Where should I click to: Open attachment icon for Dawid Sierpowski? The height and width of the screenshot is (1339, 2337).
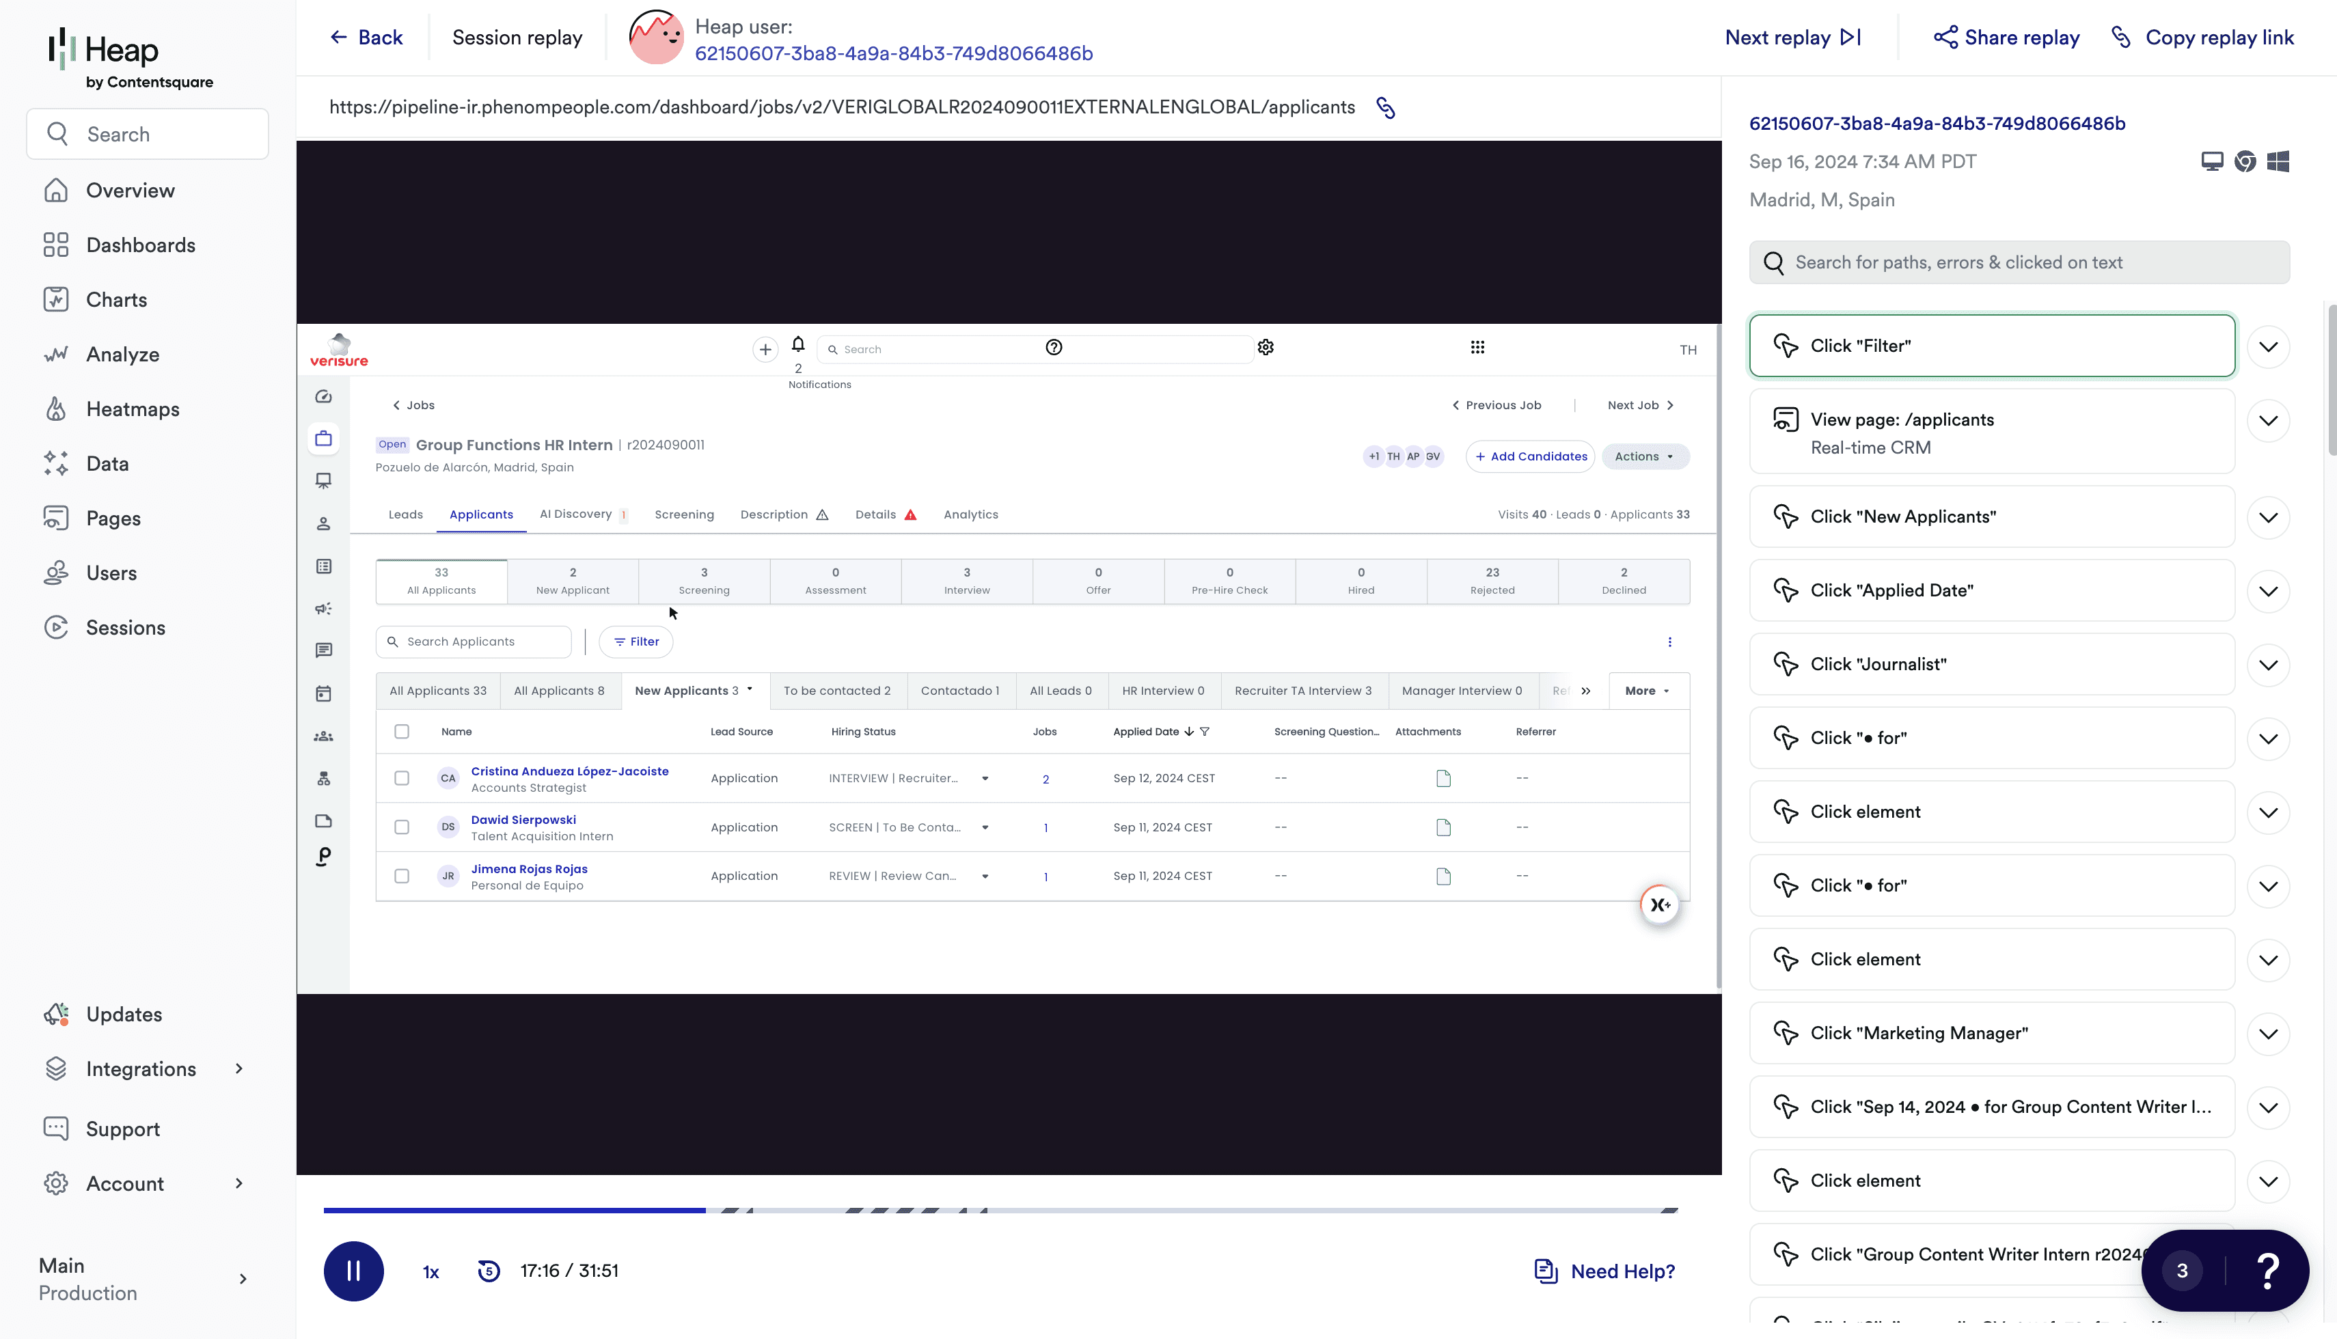click(x=1443, y=827)
